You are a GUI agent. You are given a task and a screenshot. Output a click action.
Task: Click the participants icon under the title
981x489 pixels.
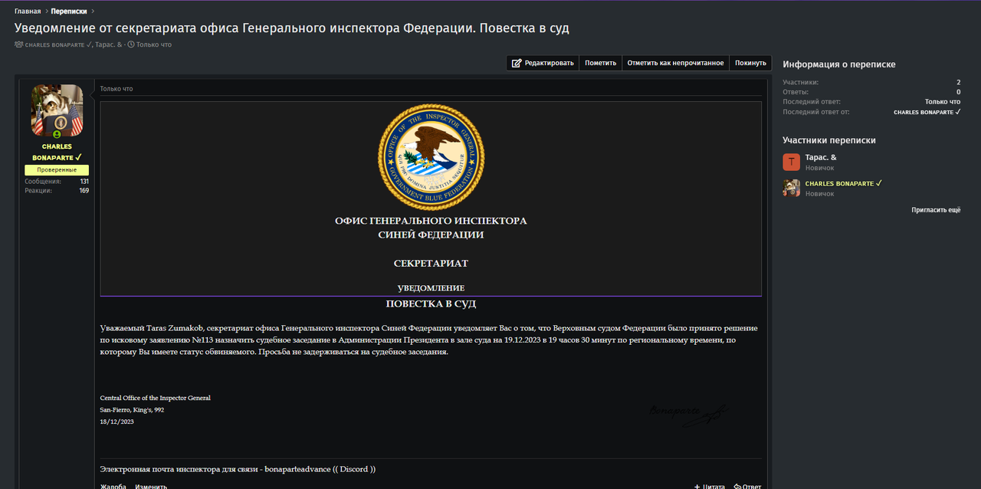(x=19, y=44)
